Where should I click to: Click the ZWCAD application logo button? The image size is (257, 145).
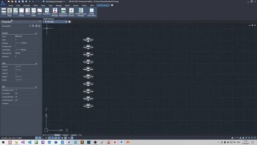(3, 3)
